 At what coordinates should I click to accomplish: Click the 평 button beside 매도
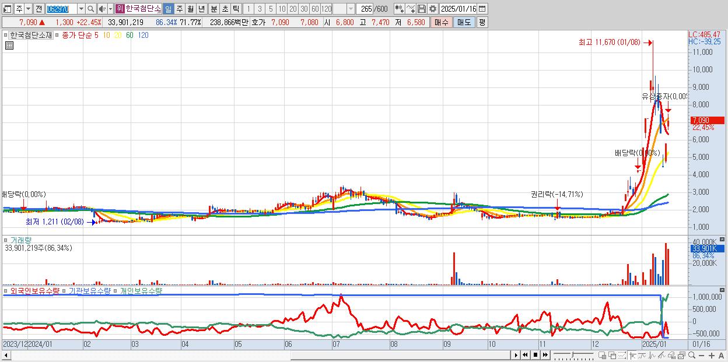(x=482, y=22)
